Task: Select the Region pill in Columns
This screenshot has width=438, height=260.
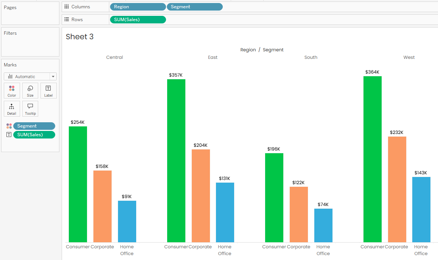Action: point(137,7)
